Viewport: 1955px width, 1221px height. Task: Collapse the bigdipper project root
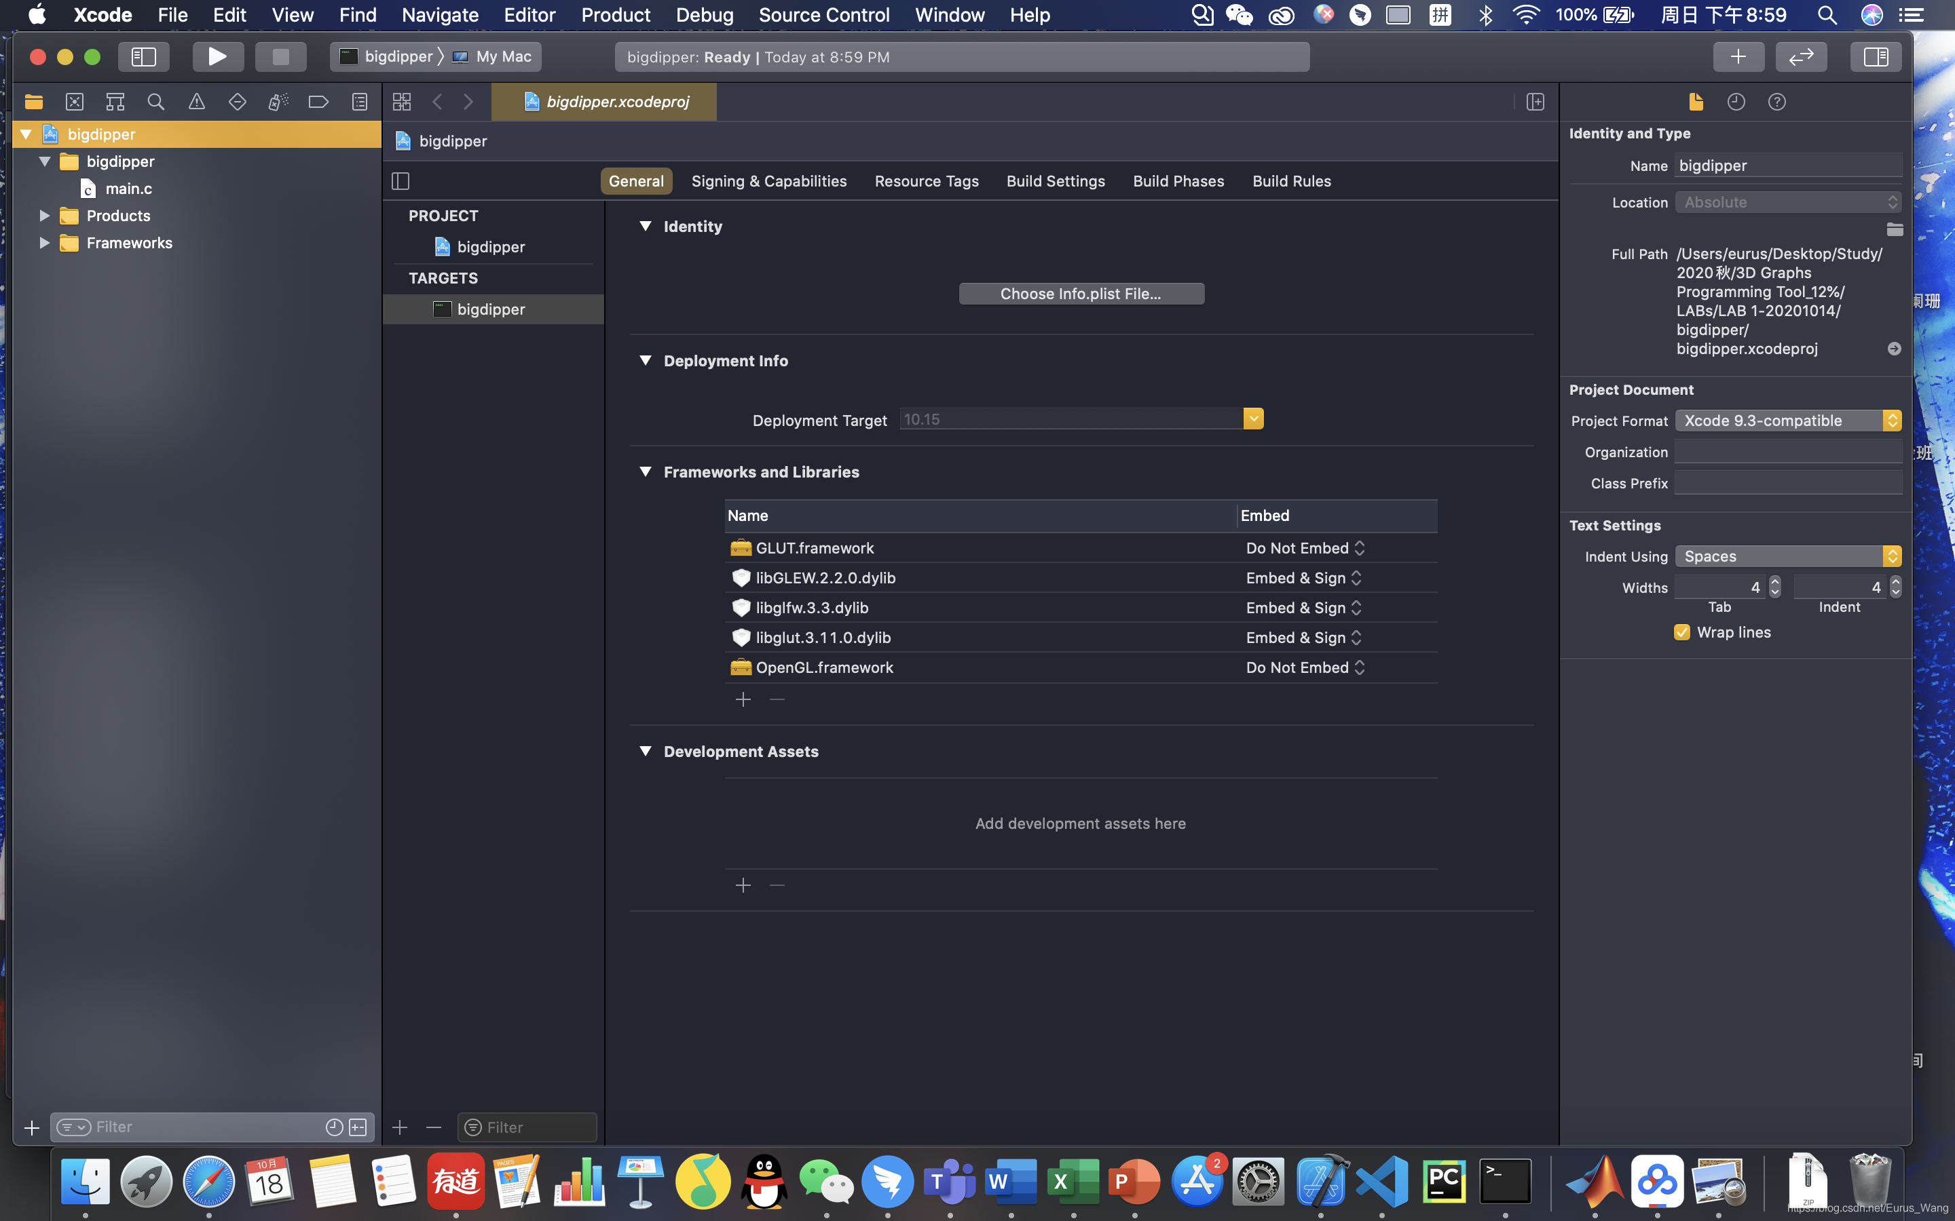pyautogui.click(x=26, y=134)
